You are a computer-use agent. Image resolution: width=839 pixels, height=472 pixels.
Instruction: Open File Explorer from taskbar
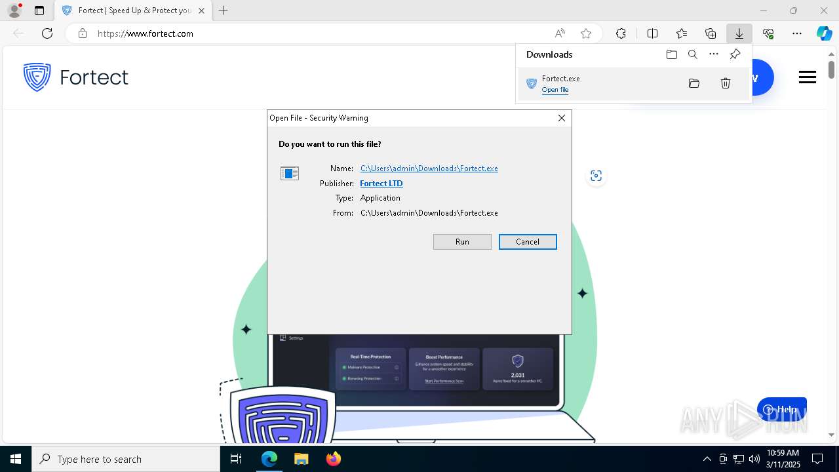[301, 459]
